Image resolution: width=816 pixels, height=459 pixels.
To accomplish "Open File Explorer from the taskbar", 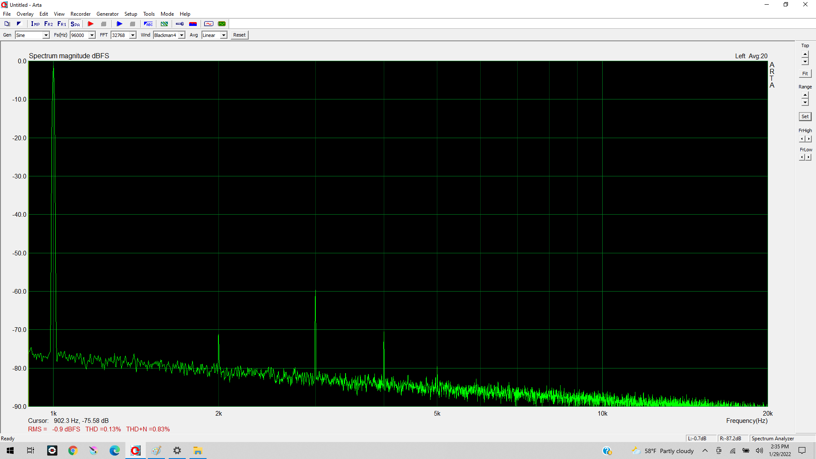I will click(198, 450).
